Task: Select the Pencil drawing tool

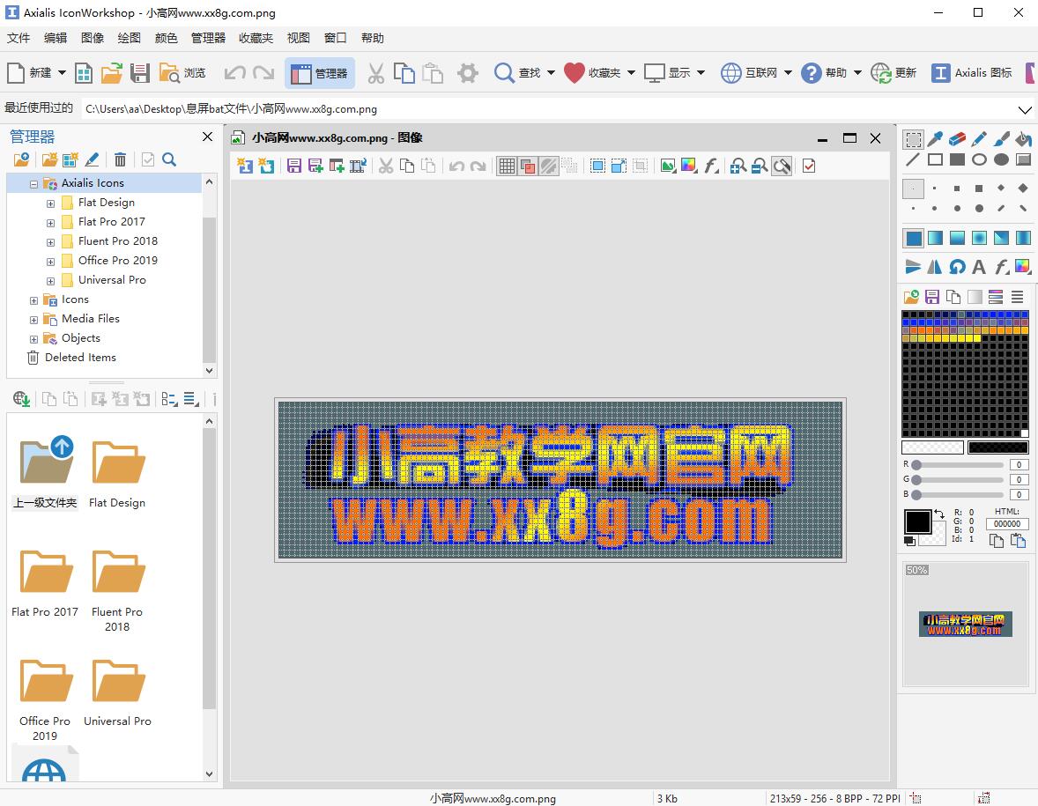Action: click(x=979, y=138)
